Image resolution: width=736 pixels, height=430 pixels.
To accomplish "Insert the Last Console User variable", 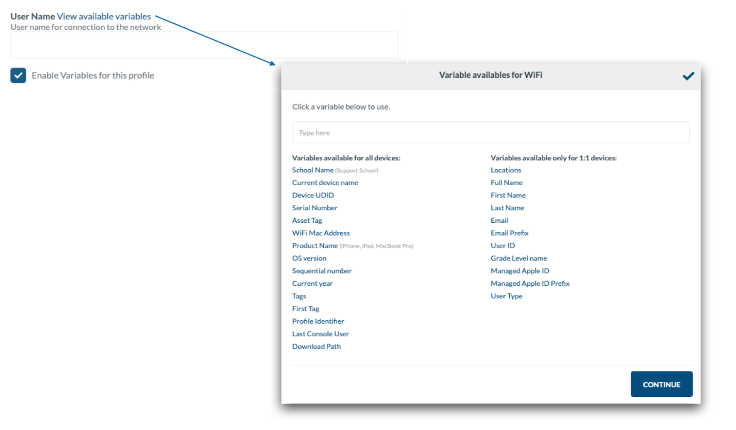I will (320, 334).
